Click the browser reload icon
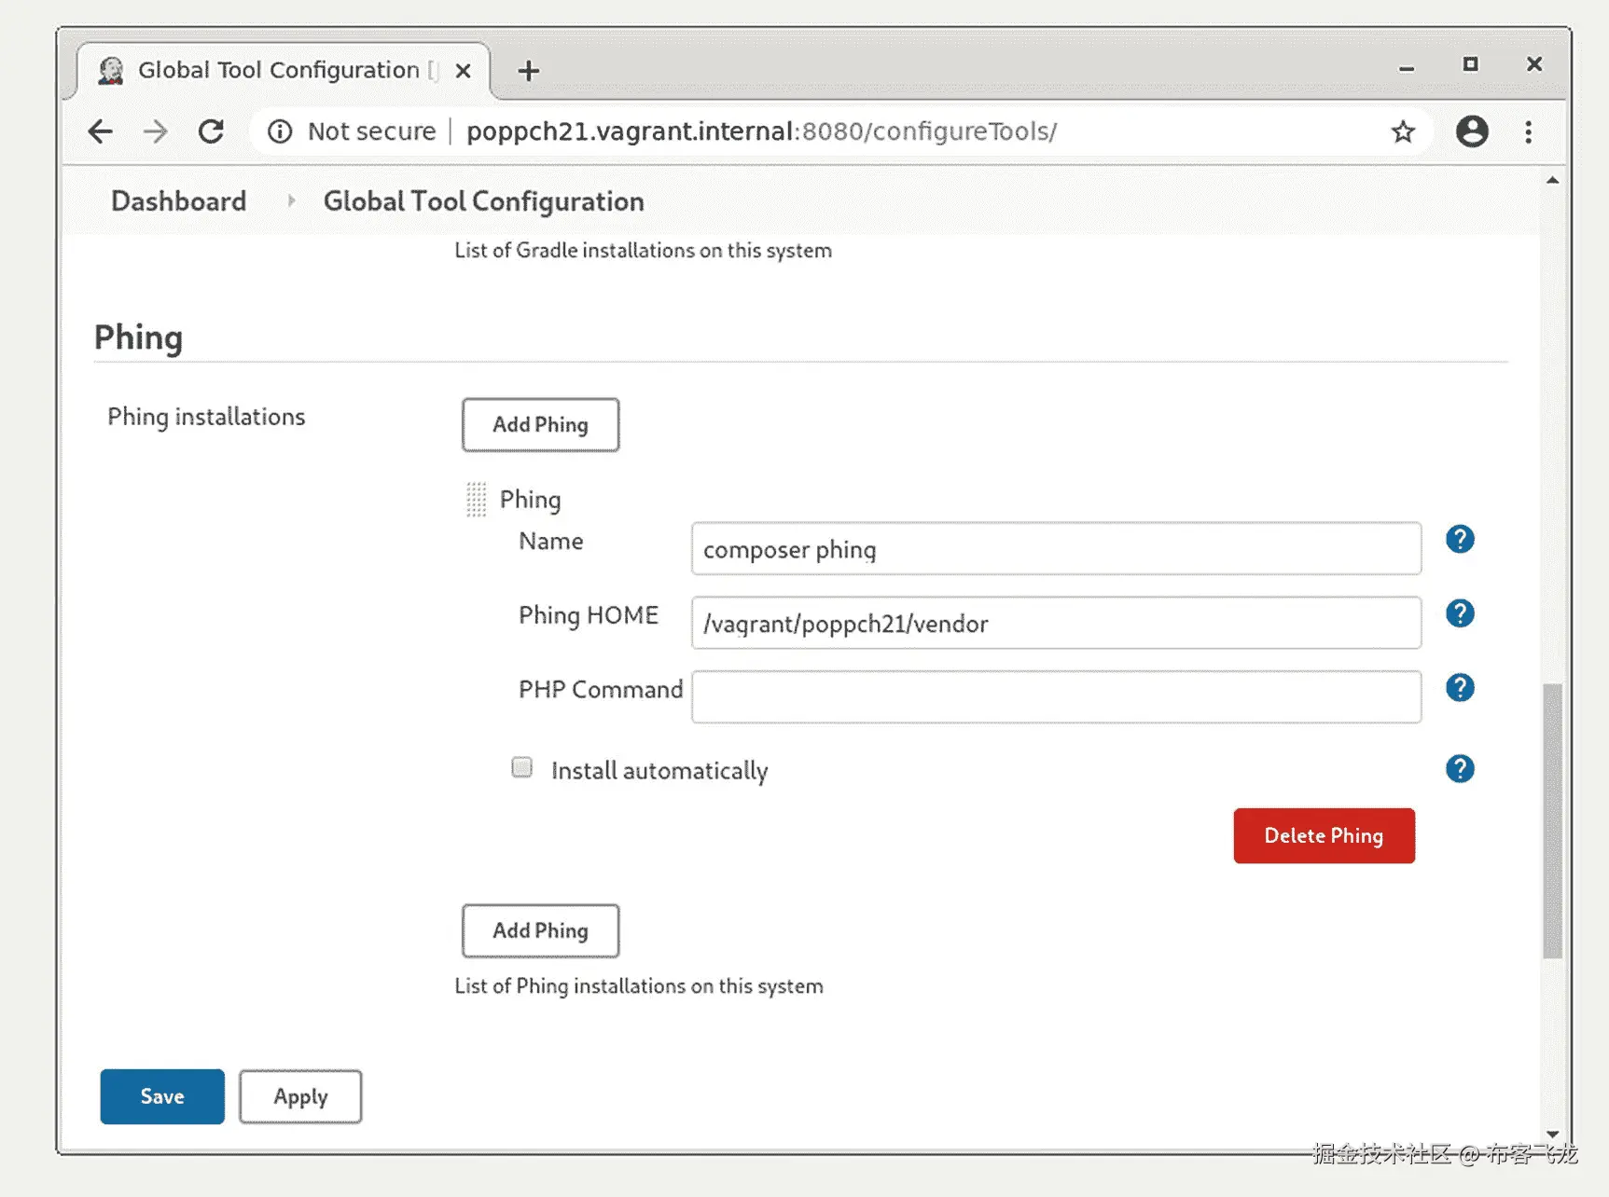 click(x=212, y=131)
